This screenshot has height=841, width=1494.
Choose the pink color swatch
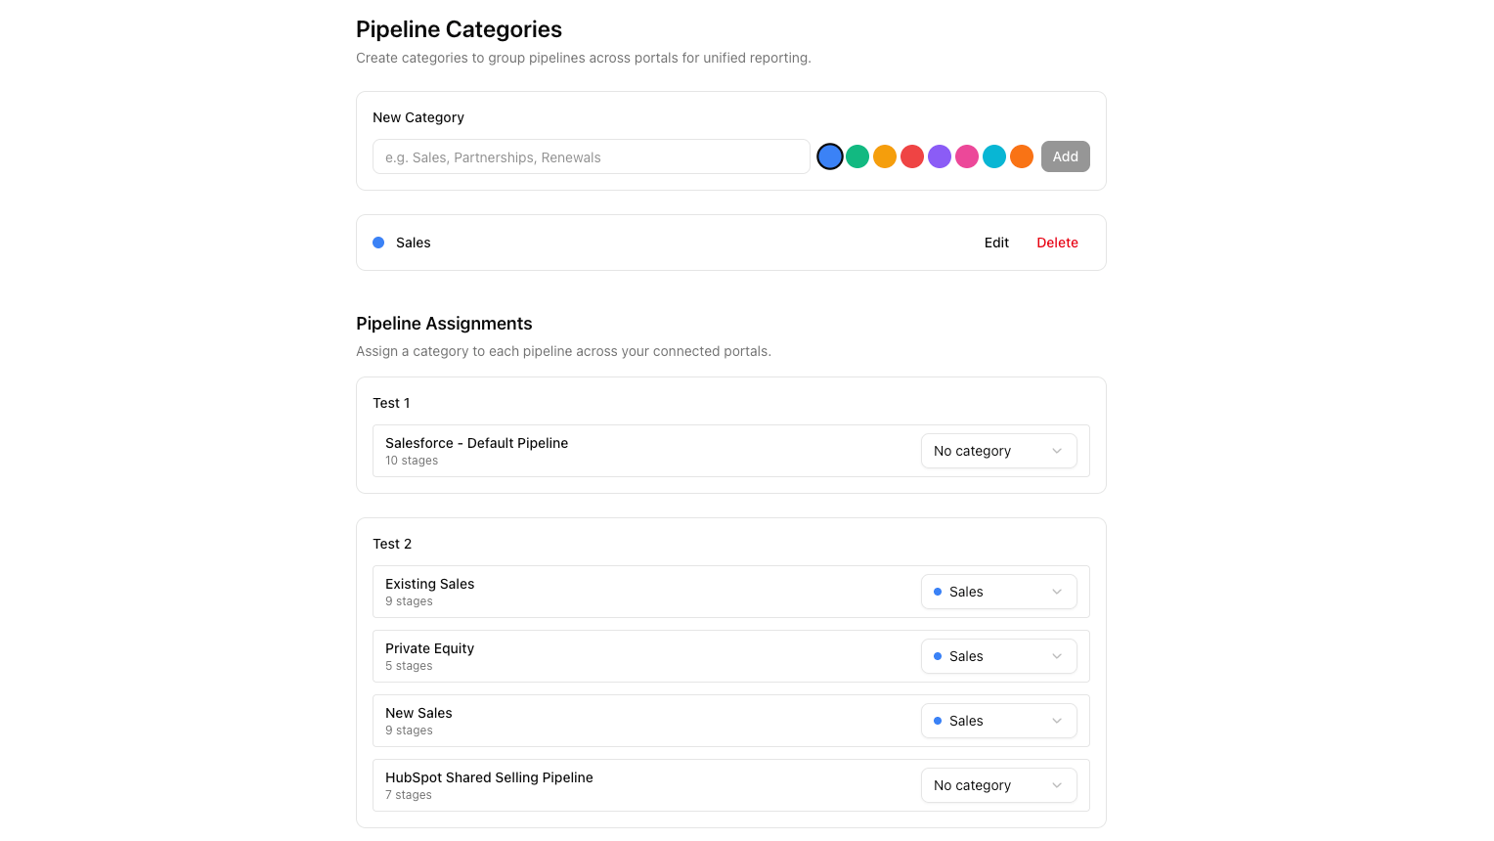(x=967, y=155)
